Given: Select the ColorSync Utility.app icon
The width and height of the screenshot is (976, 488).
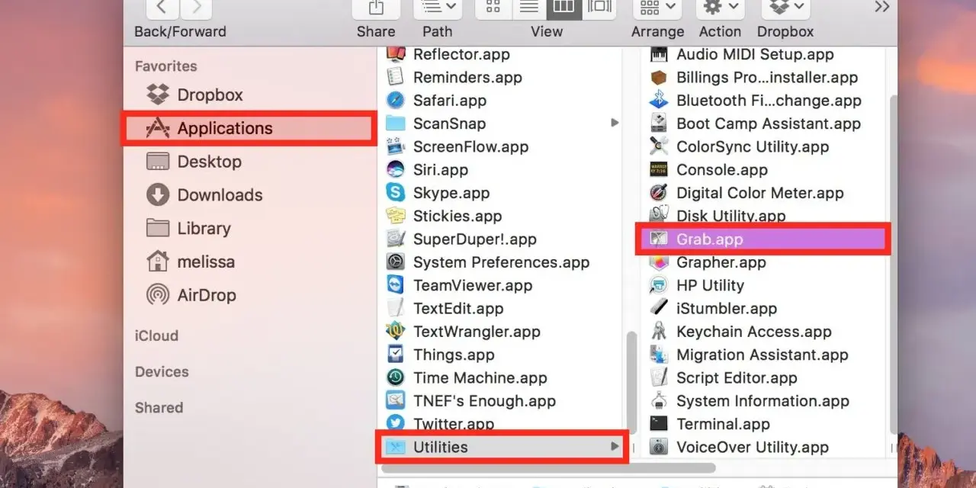Looking at the screenshot, I should 659,146.
